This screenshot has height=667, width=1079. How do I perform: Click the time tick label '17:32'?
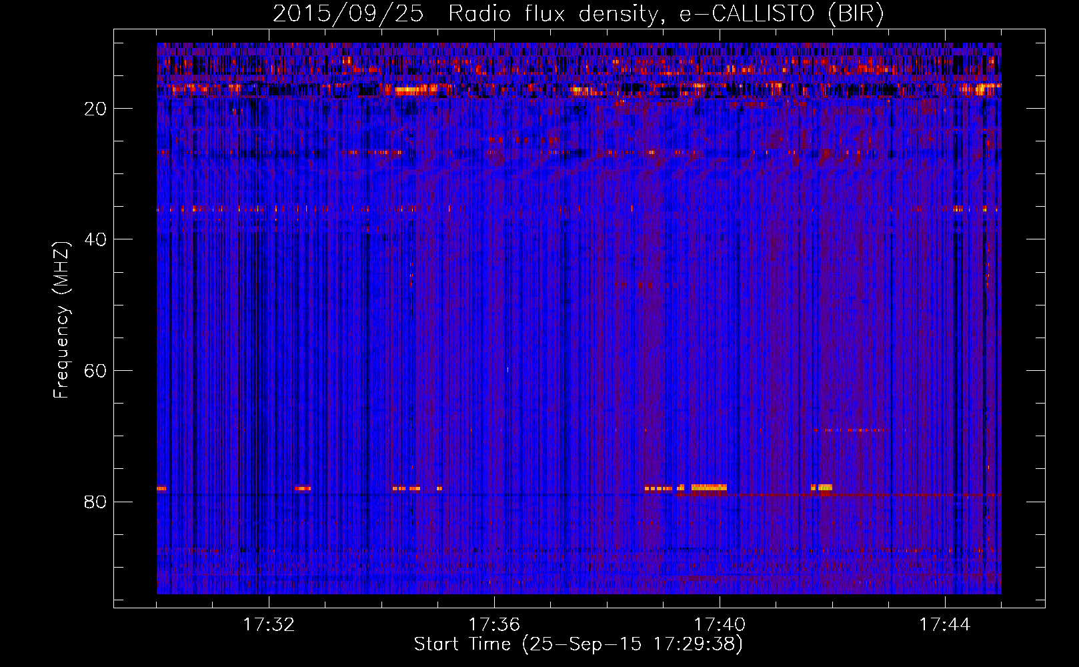269,625
